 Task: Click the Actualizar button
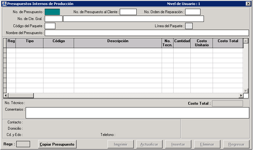(149, 144)
